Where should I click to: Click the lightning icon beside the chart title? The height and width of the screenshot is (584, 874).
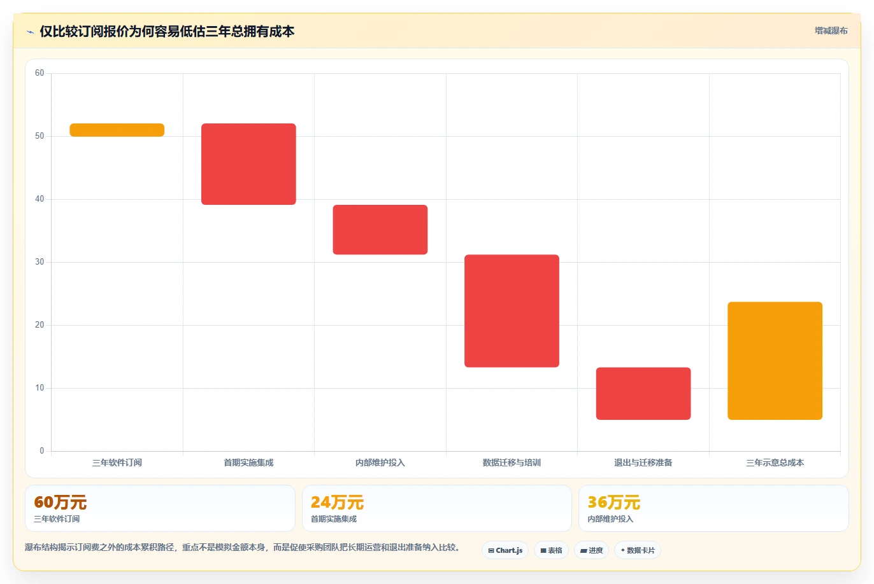click(30, 32)
